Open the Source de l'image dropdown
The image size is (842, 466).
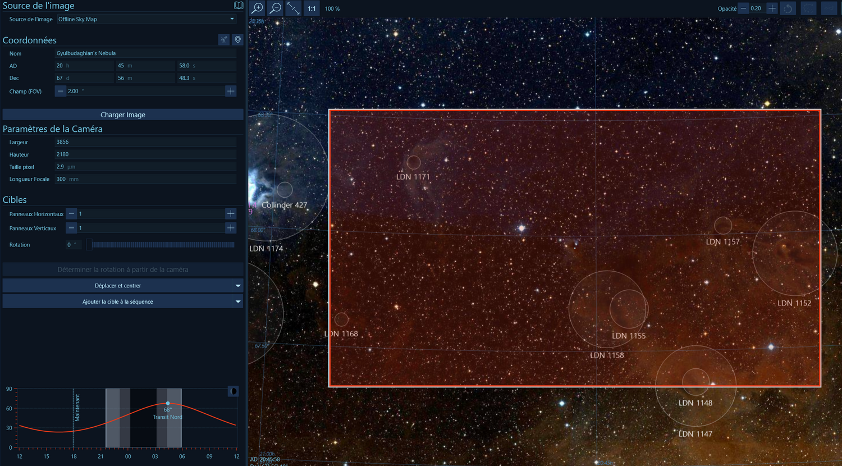pyautogui.click(x=146, y=19)
